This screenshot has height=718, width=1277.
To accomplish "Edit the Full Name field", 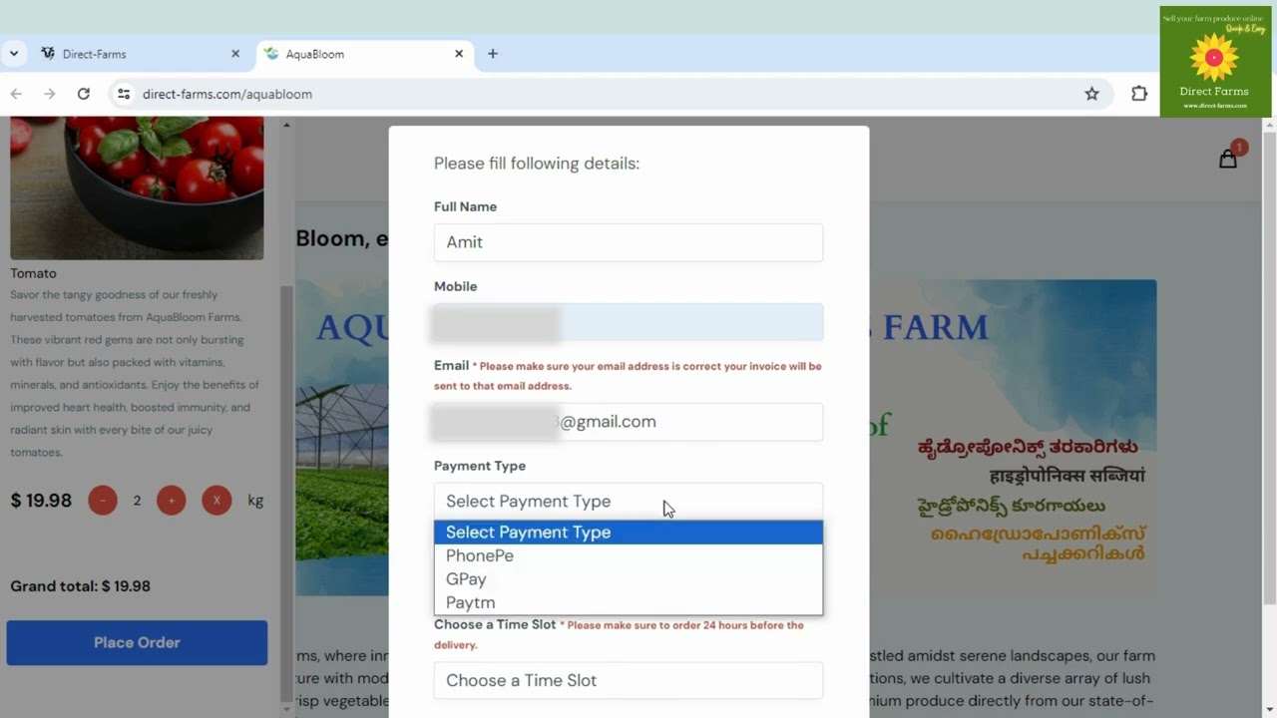I will click(629, 242).
